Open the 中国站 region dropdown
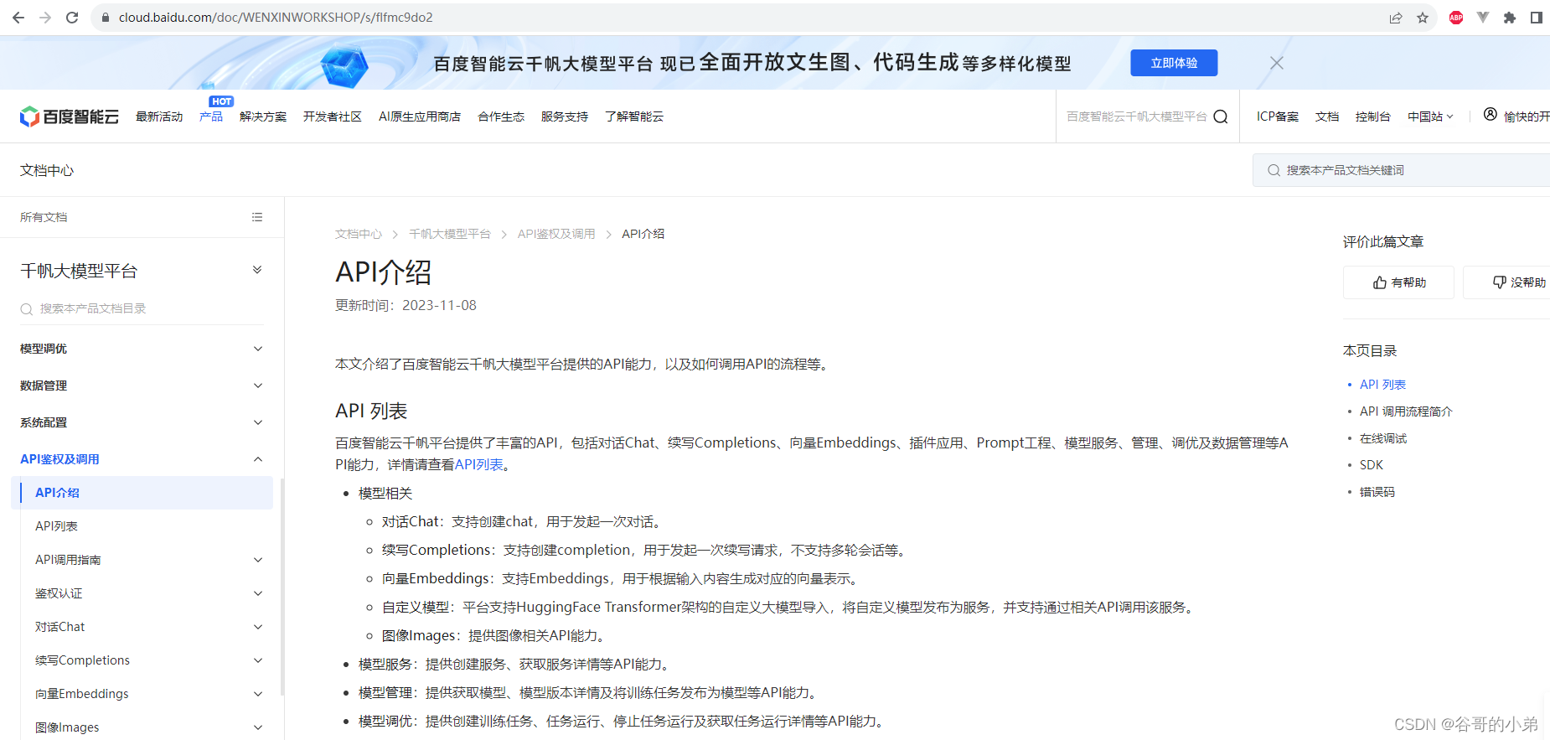Image resolution: width=1550 pixels, height=740 pixels. pyautogui.click(x=1430, y=116)
